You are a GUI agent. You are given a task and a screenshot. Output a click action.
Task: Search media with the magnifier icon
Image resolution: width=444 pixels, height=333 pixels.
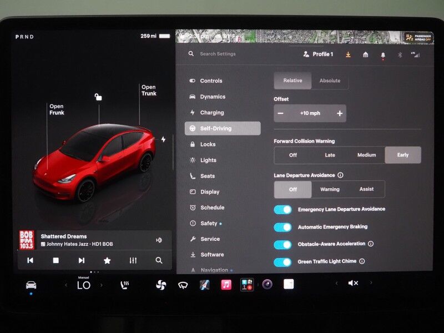click(159, 260)
